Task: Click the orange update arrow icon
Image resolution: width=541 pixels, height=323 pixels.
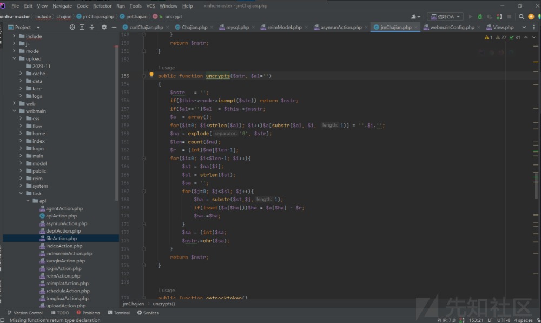Action: point(531,17)
